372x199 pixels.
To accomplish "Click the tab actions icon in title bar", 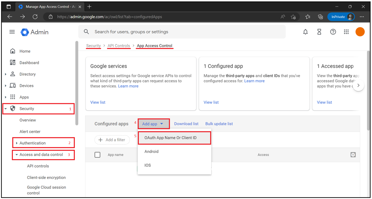I will [x=9, y=7].
